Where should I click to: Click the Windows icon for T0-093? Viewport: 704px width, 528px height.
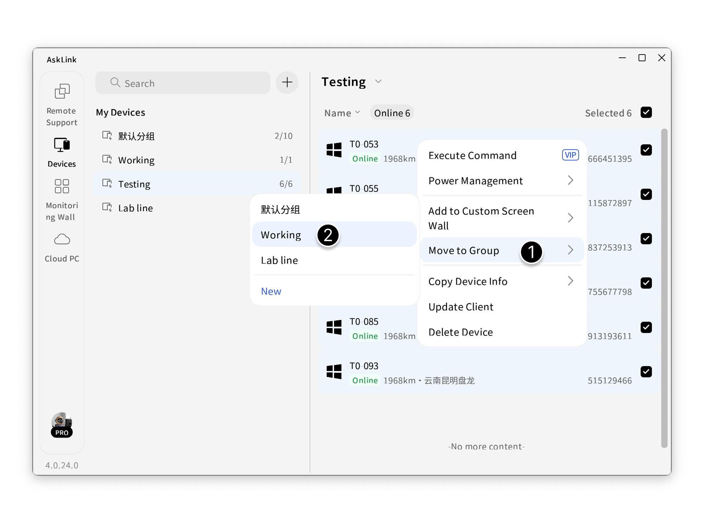coord(334,372)
